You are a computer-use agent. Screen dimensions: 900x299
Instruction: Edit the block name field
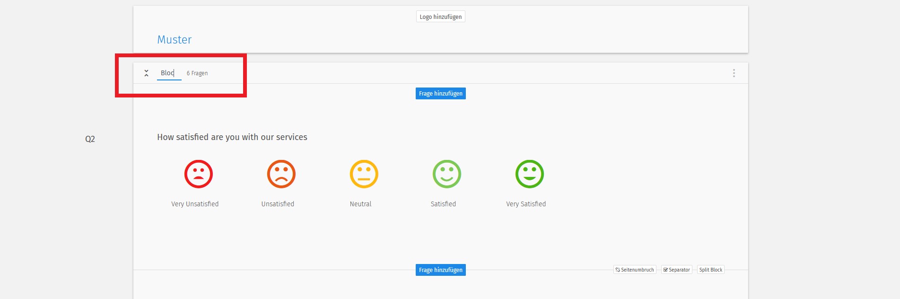pos(169,73)
